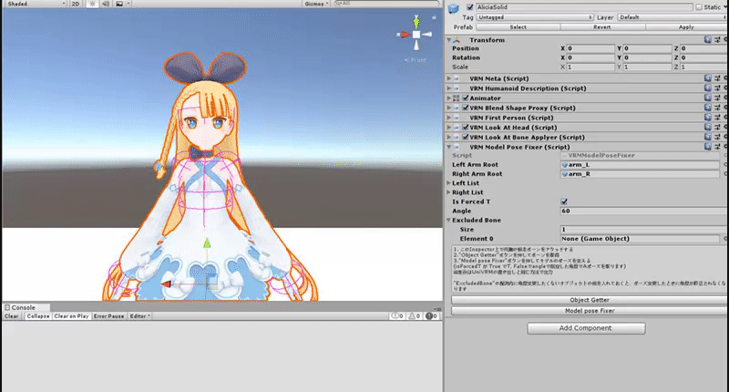Open preset icon for VRM Look At Bone Applyer
Viewport: 729px width, 392px height.
coord(717,137)
